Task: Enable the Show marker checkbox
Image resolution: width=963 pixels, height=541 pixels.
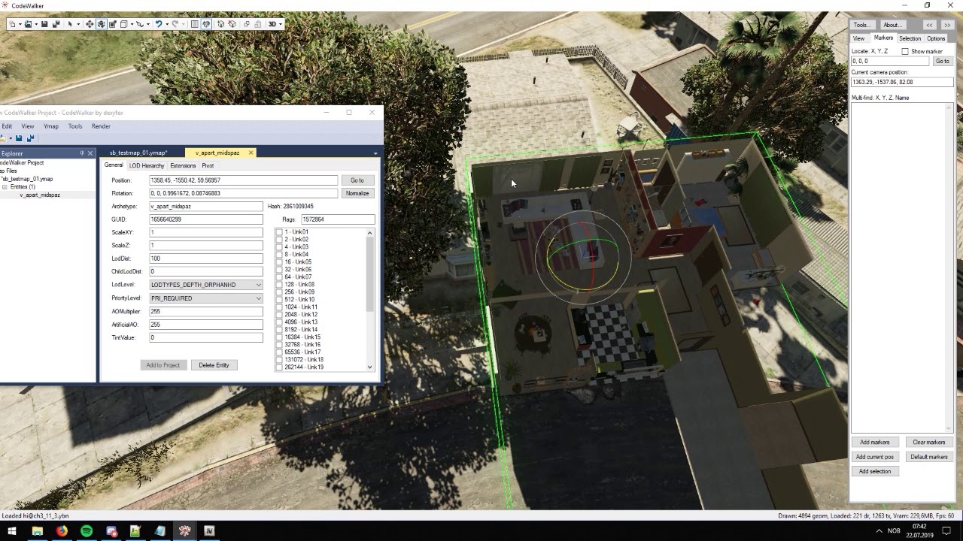Action: tap(905, 51)
